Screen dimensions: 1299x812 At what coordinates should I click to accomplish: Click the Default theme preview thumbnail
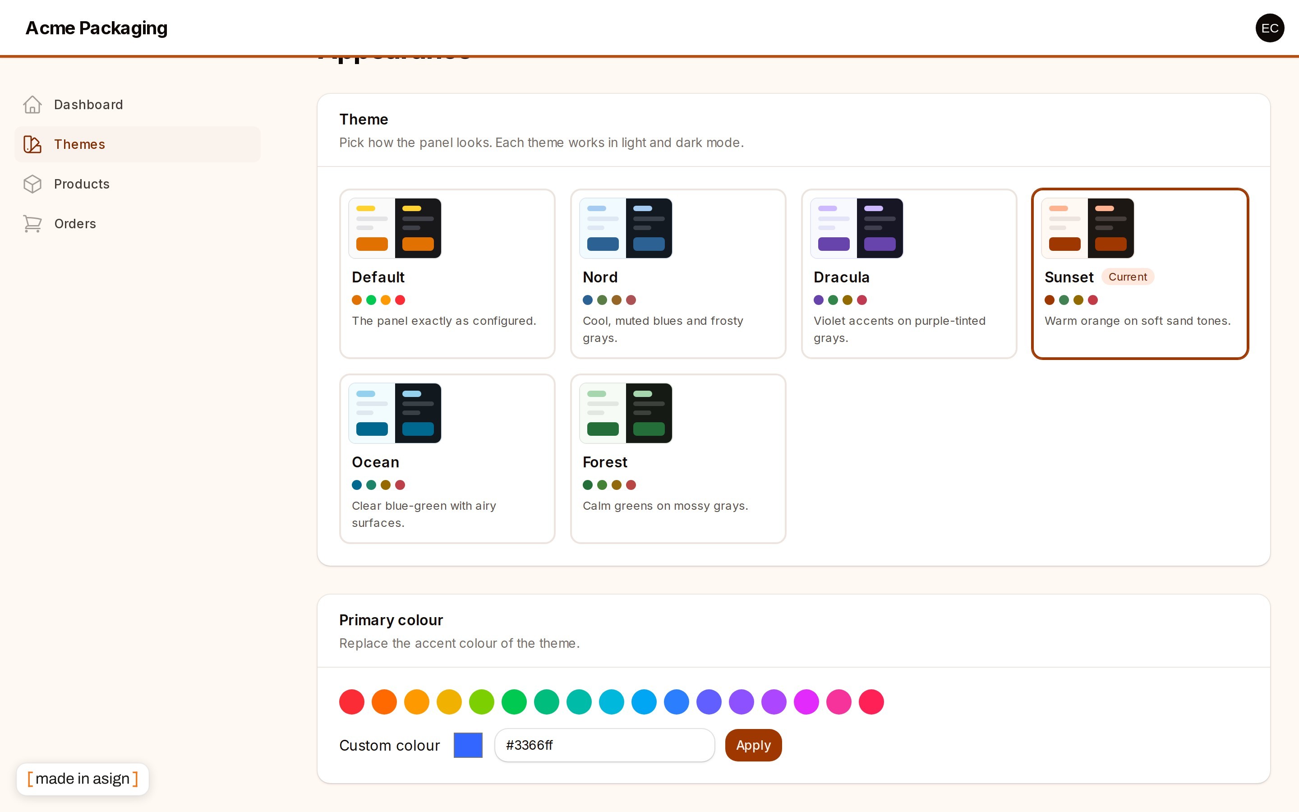click(x=395, y=228)
